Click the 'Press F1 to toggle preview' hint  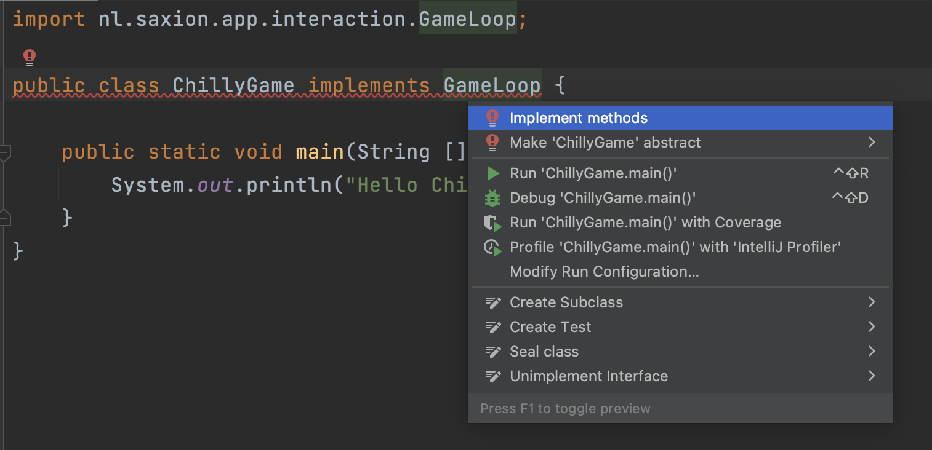click(565, 409)
